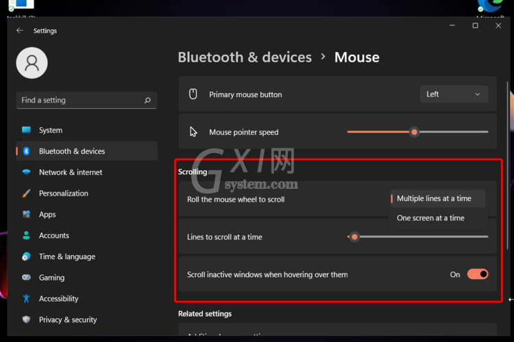Click the Accounts person icon
The width and height of the screenshot is (514, 342).
(x=26, y=235)
